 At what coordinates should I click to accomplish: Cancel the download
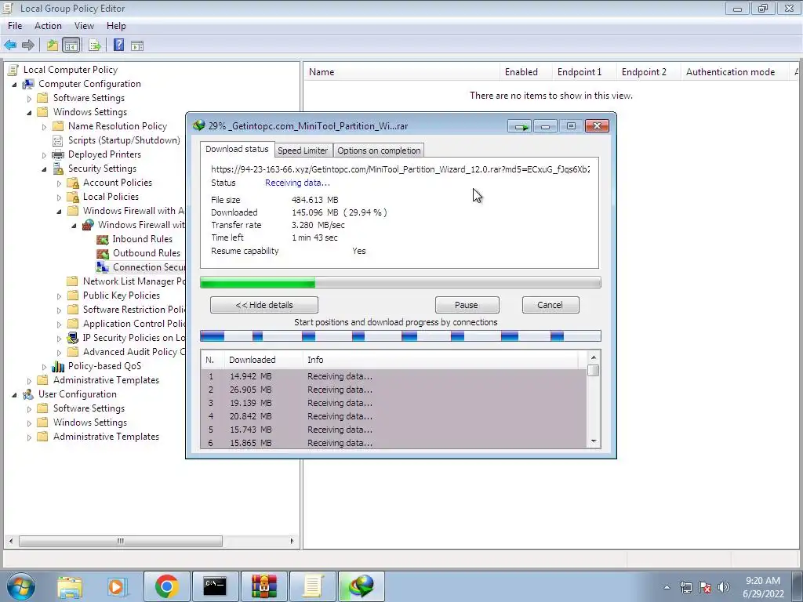tap(550, 305)
